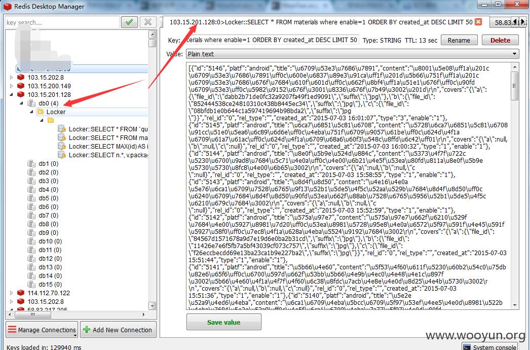Click the value area vertical scrollbar thumb
The width and height of the screenshot is (530, 350).
click(515, 86)
